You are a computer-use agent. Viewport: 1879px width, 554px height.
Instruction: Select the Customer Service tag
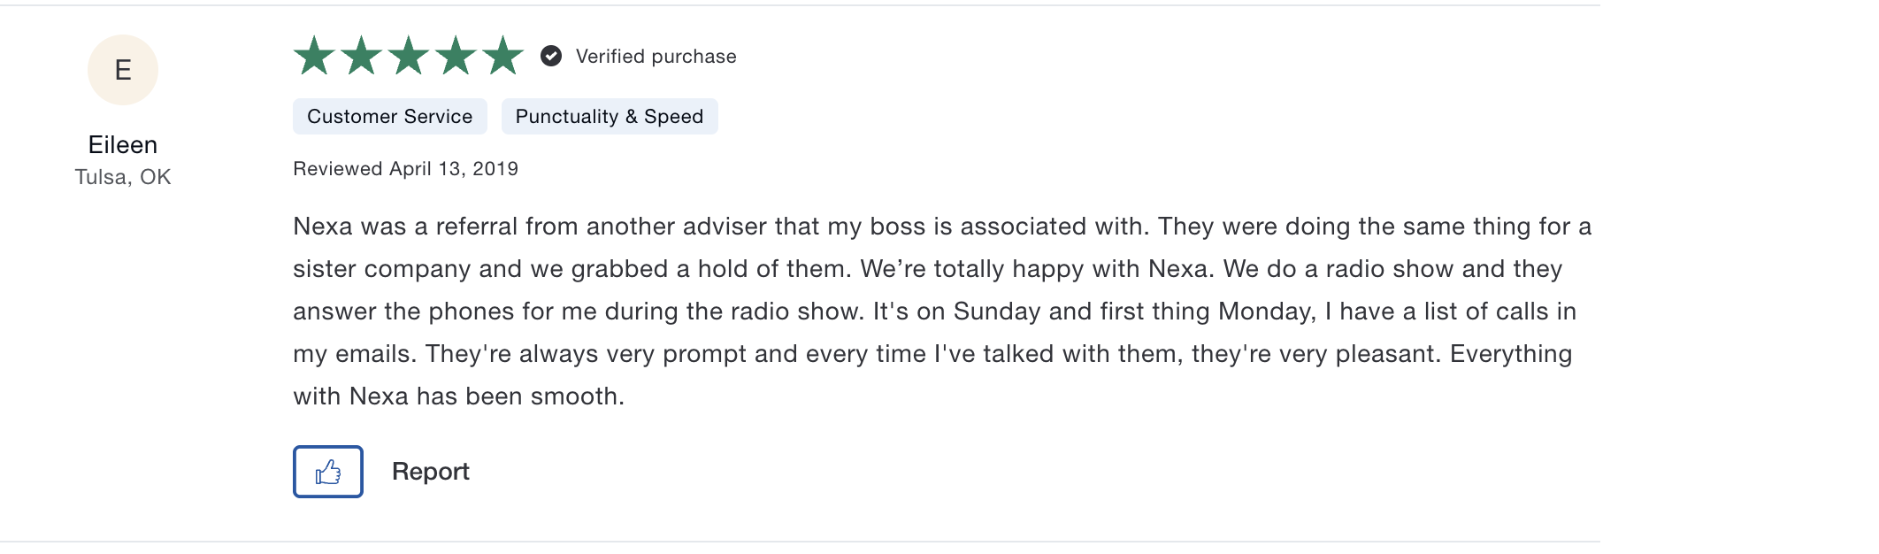point(390,117)
